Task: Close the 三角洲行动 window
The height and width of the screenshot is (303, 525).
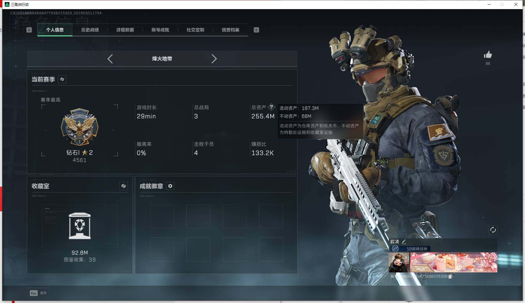Action: [x=516, y=4]
